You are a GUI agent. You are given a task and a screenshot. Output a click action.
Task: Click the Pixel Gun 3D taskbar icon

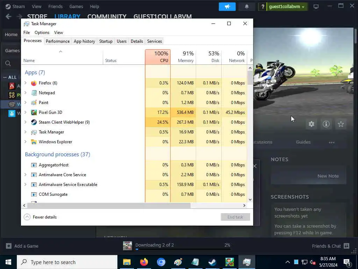229,262
